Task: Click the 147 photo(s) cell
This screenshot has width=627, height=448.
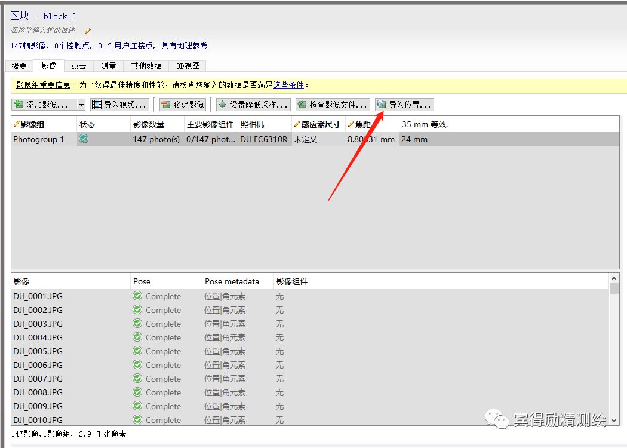Action: point(156,139)
